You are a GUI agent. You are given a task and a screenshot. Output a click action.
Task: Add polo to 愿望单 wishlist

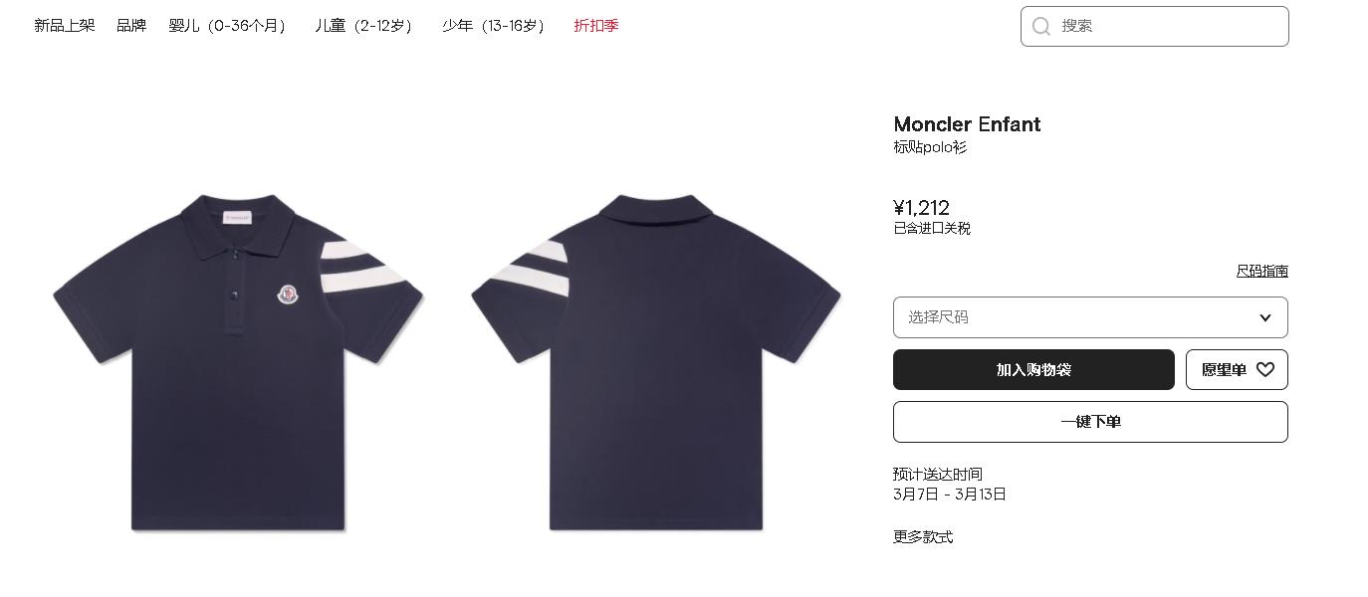coord(1237,369)
